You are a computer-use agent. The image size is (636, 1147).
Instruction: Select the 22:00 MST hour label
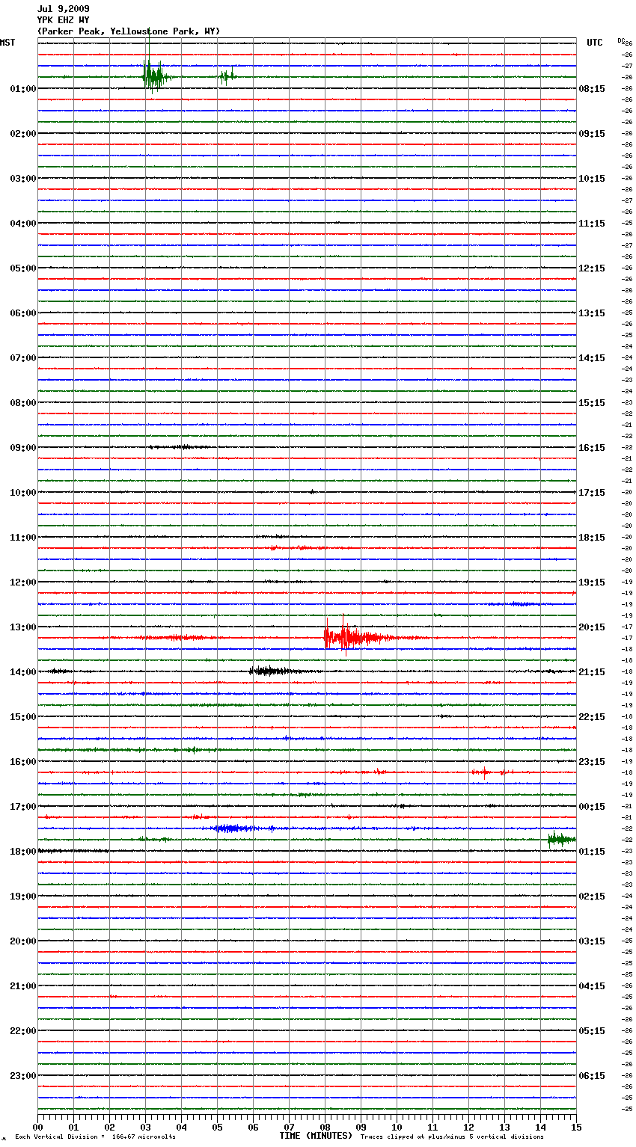(22, 1031)
